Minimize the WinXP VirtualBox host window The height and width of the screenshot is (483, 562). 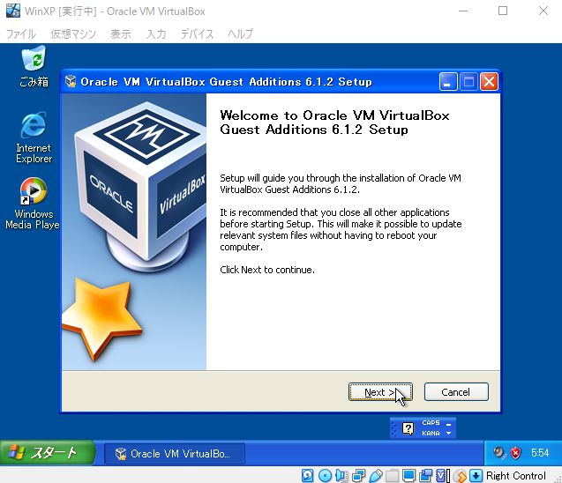click(x=463, y=11)
